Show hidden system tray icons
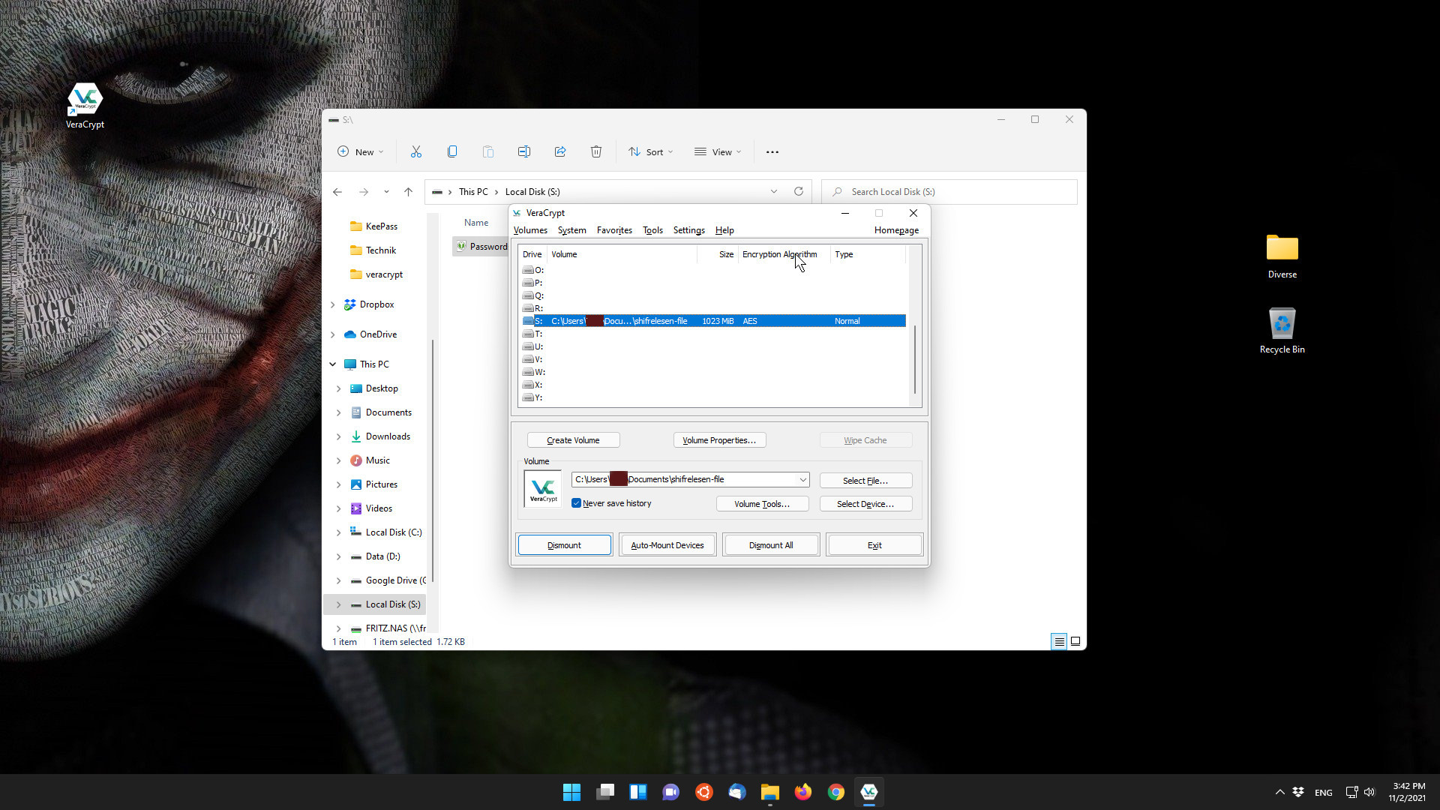 pos(1279,792)
